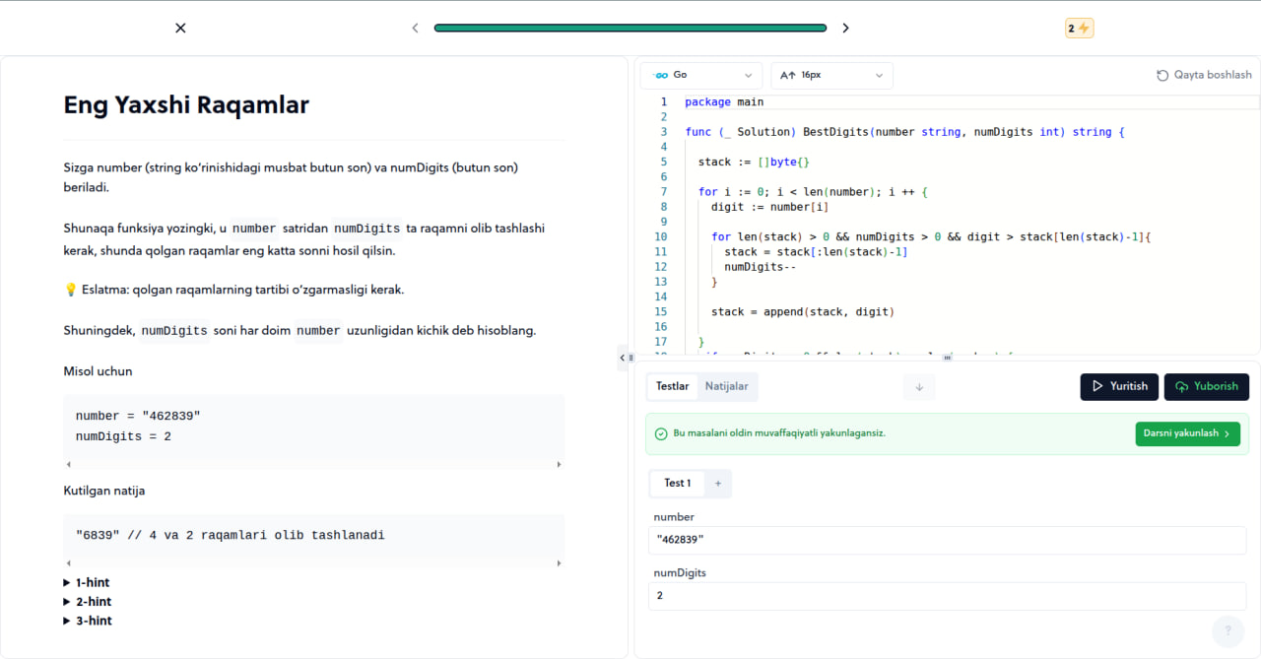Reset code with Qayta boshlash
This screenshot has width=1261, height=659.
[x=1204, y=75]
